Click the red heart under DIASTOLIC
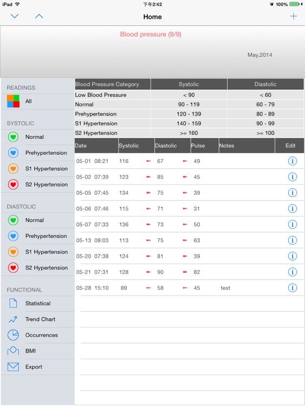Image resolution: width=305 pixels, height=406 pixels. [x=13, y=268]
